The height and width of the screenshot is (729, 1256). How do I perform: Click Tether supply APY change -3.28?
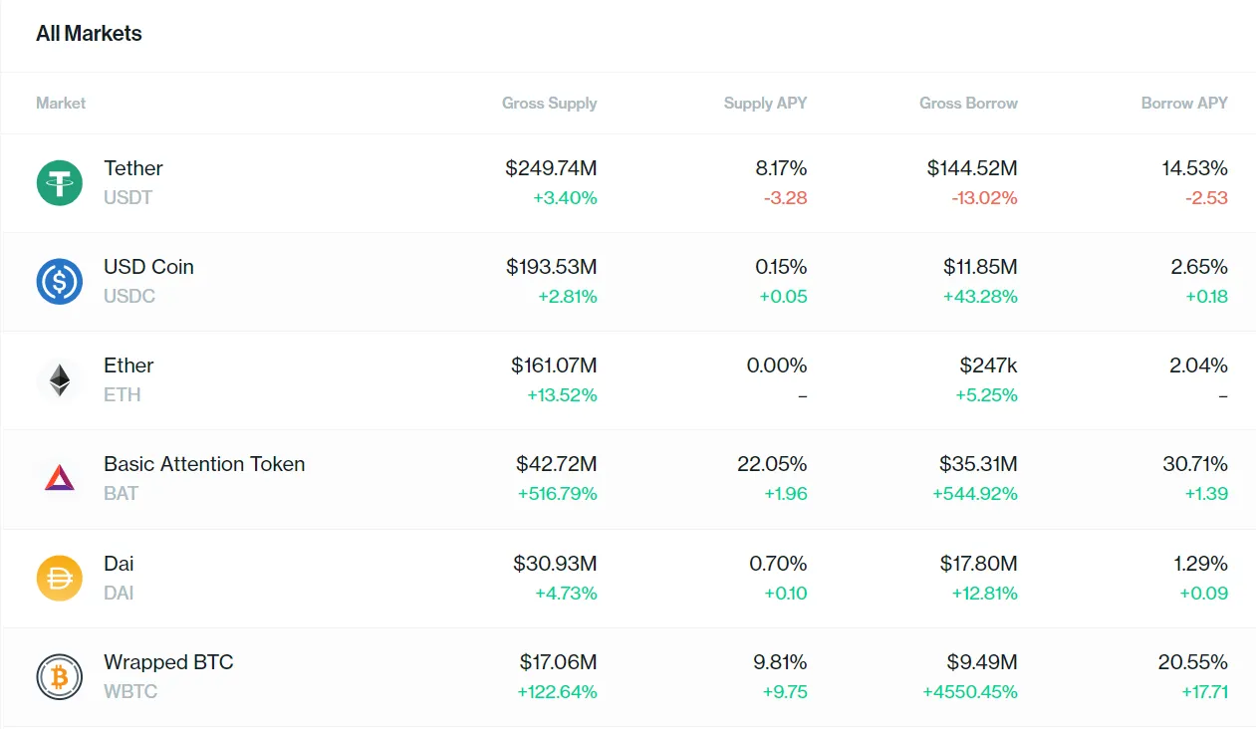coord(786,197)
